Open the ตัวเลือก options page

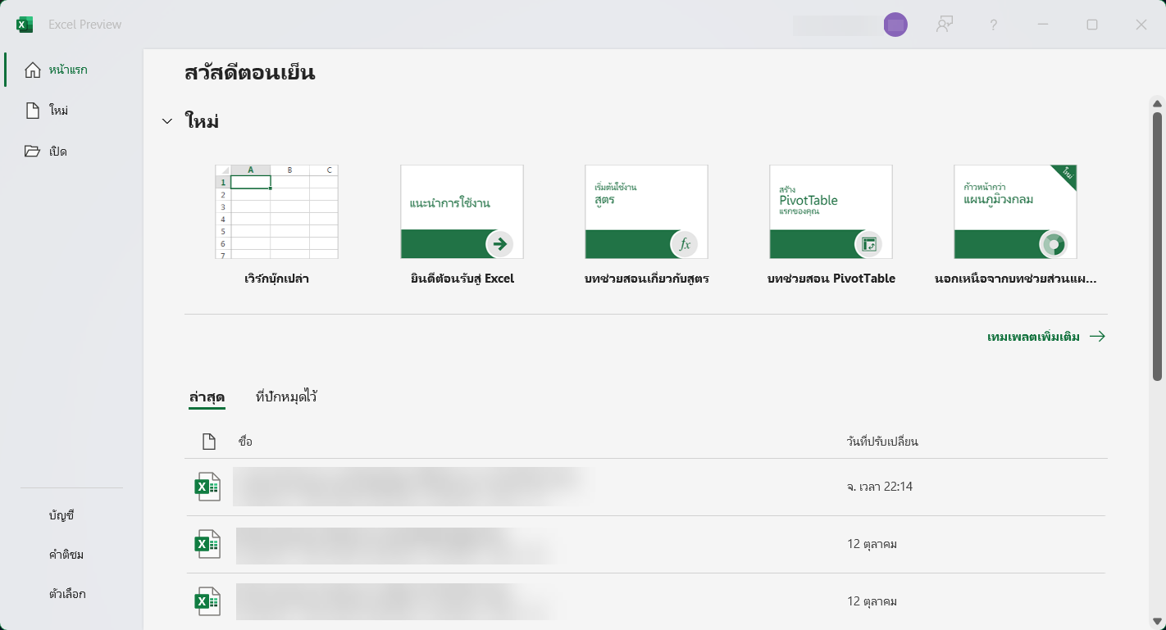(67, 594)
